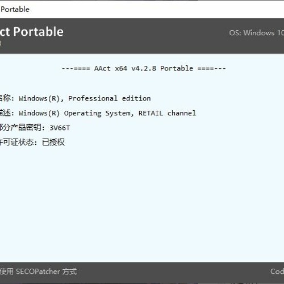Image resolution: width=284 pixels, height=284 pixels.
Task: Click the '使用 SECOPatcher 方式' status bar text
Action: tap(39, 272)
